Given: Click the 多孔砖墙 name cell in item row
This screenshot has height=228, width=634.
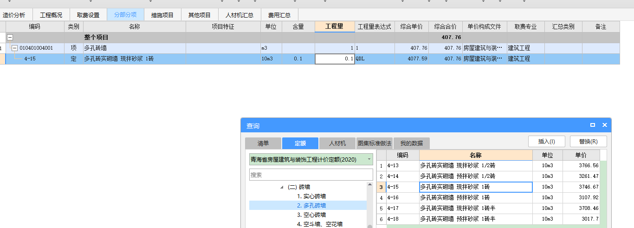Looking at the screenshot, I should [x=135, y=48].
